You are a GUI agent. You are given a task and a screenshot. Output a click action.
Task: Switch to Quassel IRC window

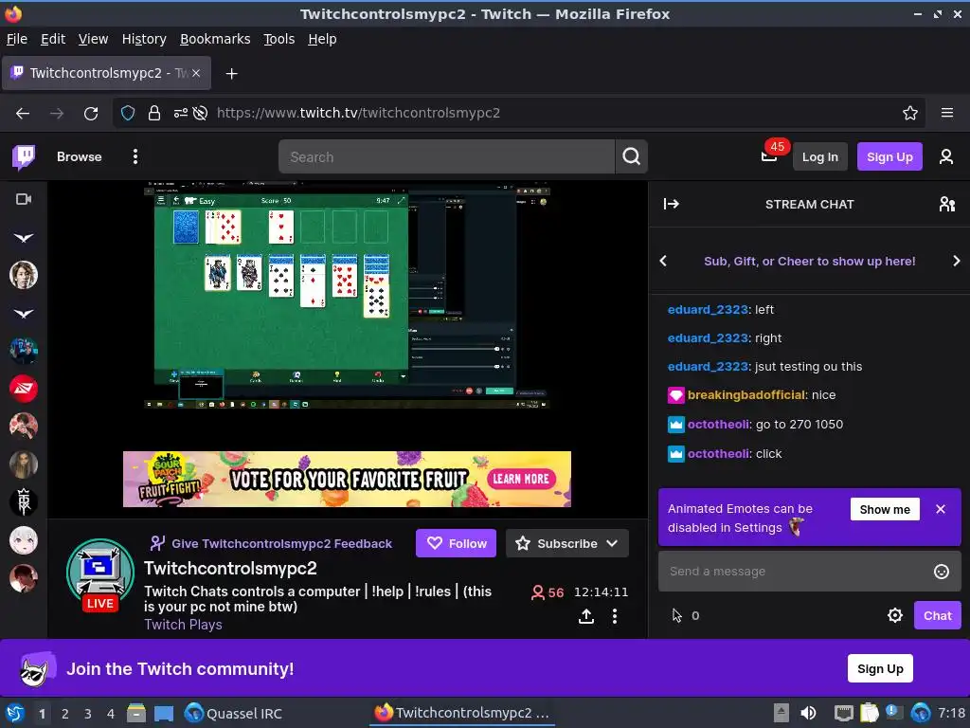pyautogui.click(x=233, y=713)
